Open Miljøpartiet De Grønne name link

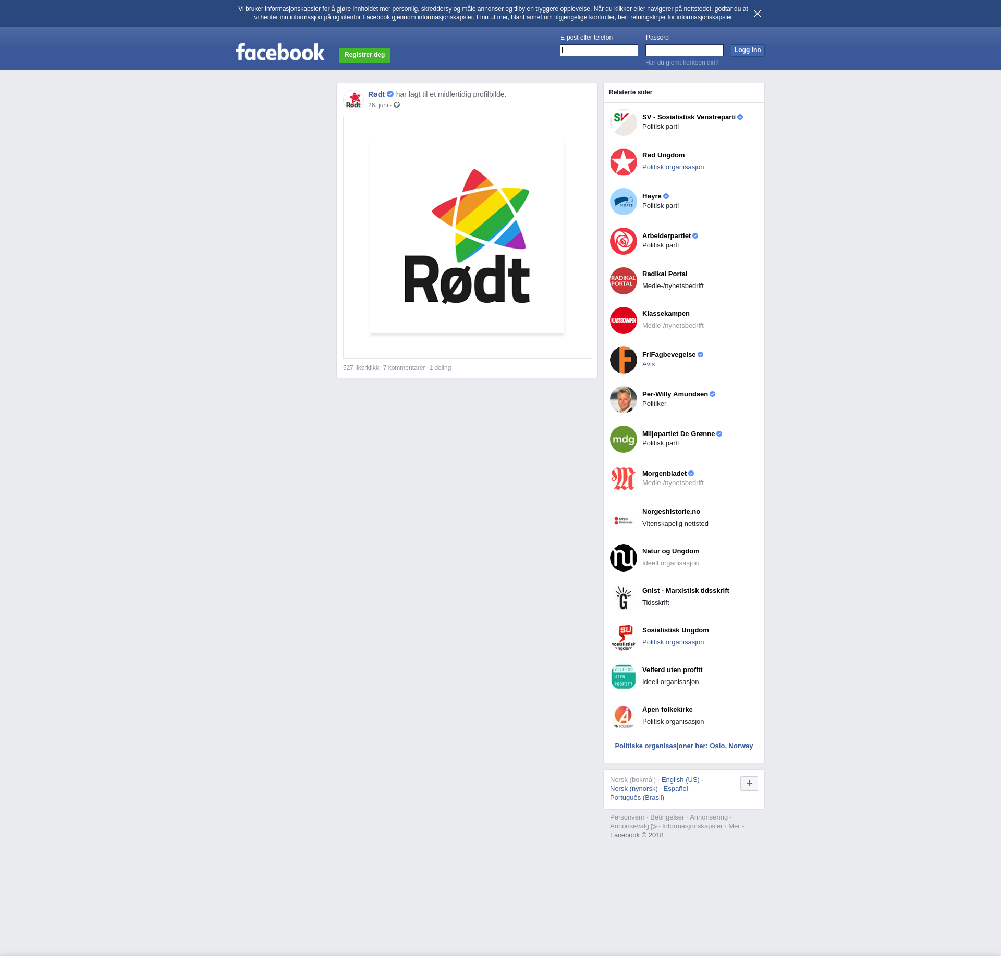pyautogui.click(x=678, y=434)
